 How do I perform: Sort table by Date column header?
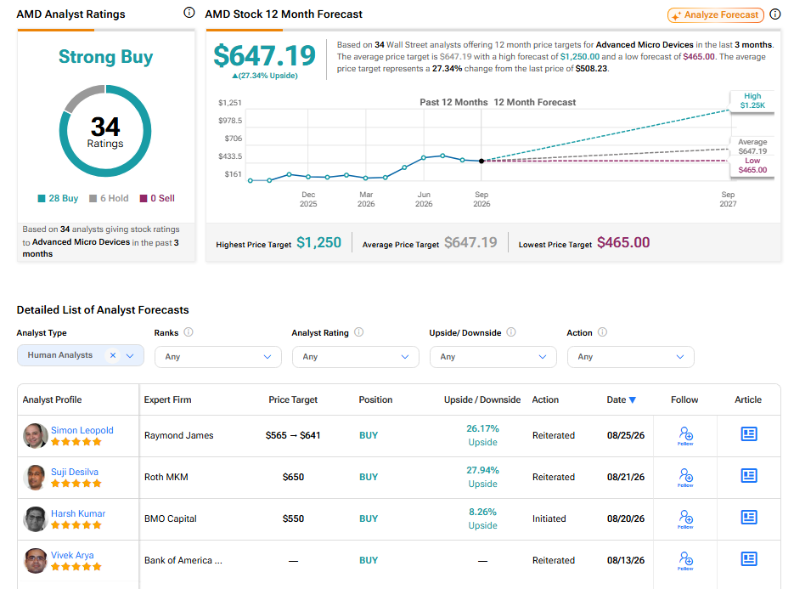point(622,399)
